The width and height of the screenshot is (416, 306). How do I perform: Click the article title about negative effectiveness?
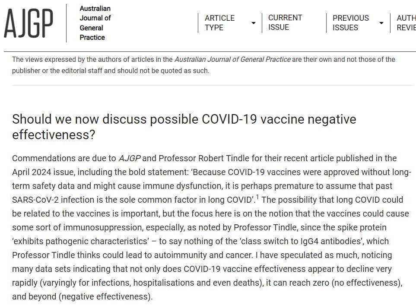pos(184,127)
